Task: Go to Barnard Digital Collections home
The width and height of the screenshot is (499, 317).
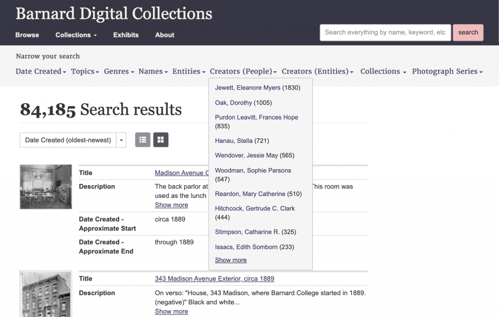Action: pyautogui.click(x=114, y=13)
